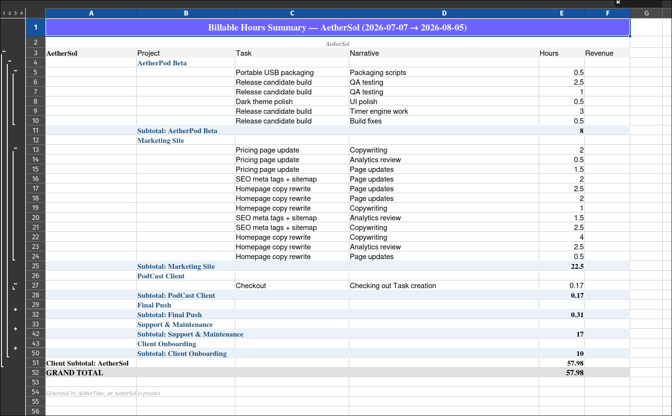
Task: Click the Client Onboarding subtotal 10
Action: (x=562, y=354)
